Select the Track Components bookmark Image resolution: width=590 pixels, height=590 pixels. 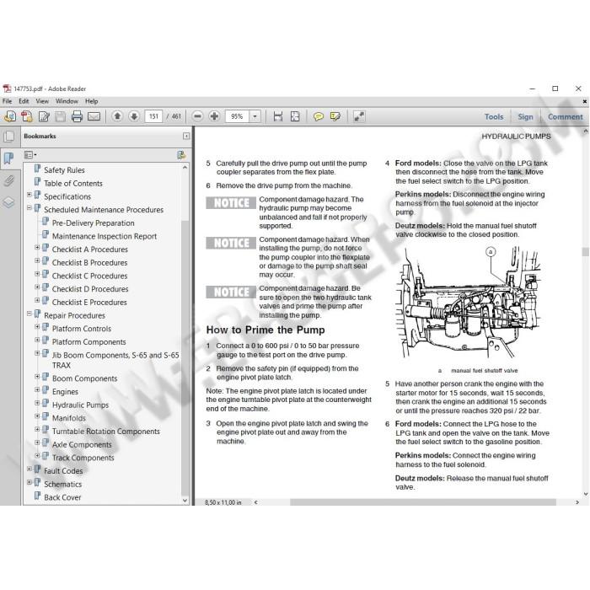[83, 458]
